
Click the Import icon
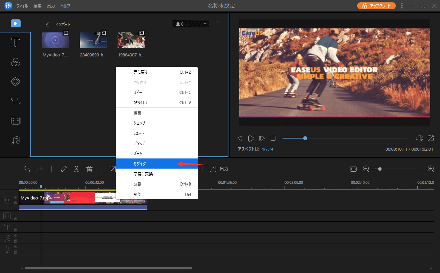click(48, 24)
